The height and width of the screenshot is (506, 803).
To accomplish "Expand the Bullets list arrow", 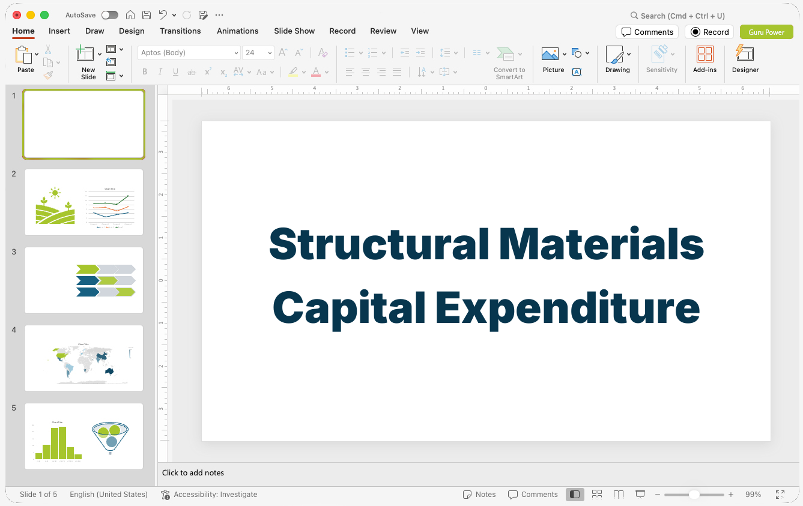I will tap(361, 53).
